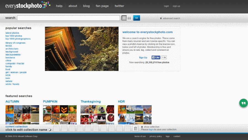Viewport: 248px width, 140px height.
Task: Open privacy policy
Action: pos(156,136)
